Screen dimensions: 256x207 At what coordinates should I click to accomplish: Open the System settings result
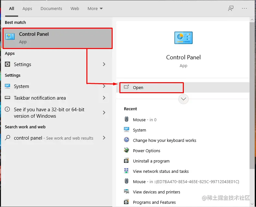coord(57,86)
